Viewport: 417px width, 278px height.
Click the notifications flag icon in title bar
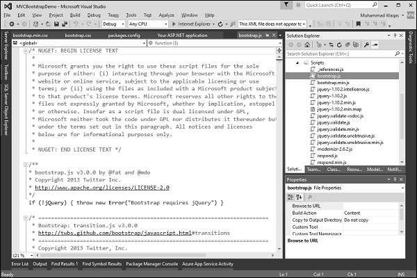286,5
